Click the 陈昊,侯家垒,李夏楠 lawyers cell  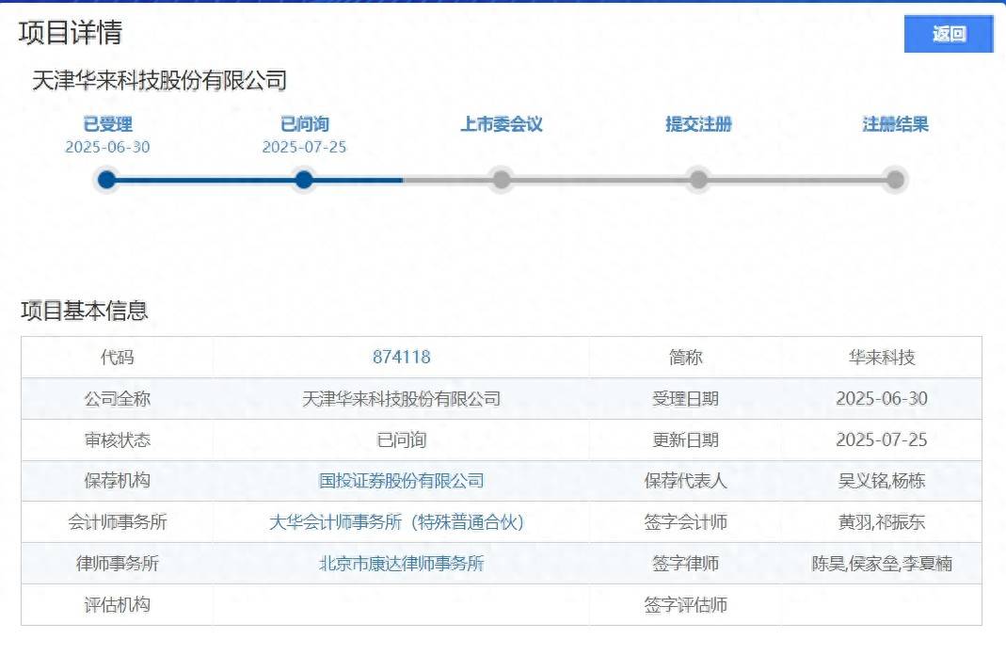(882, 564)
